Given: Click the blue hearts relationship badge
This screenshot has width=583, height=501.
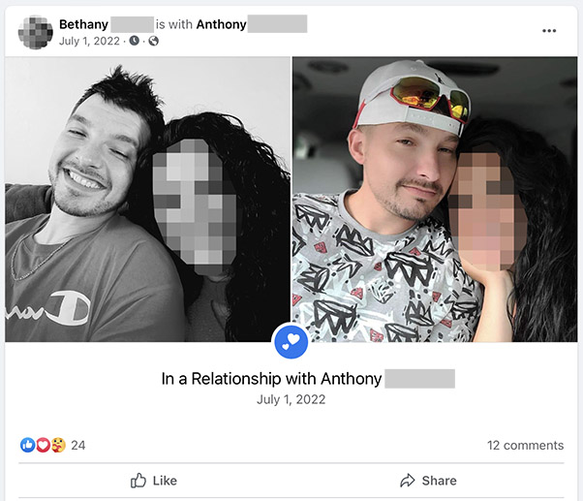Looking at the screenshot, I should [x=291, y=342].
